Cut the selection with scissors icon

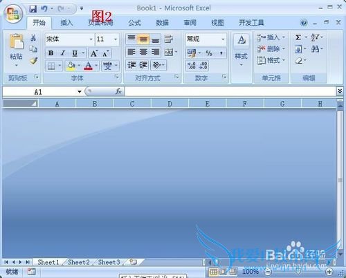point(33,37)
